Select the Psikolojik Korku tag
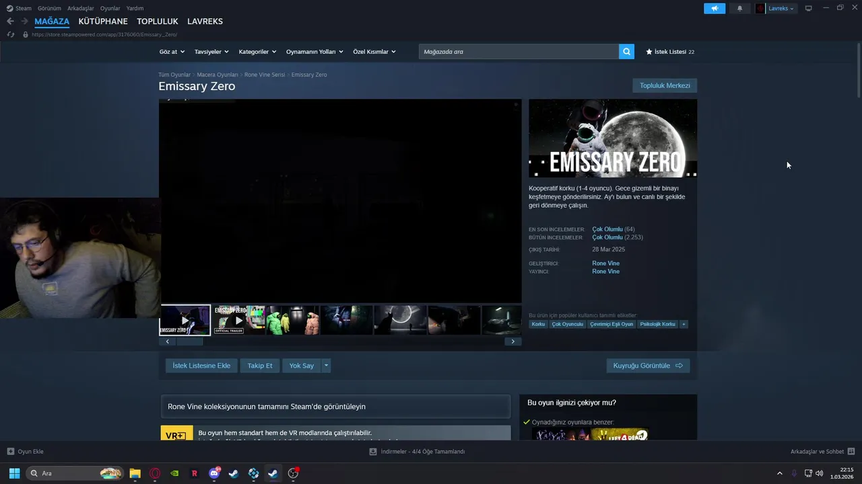 click(658, 324)
